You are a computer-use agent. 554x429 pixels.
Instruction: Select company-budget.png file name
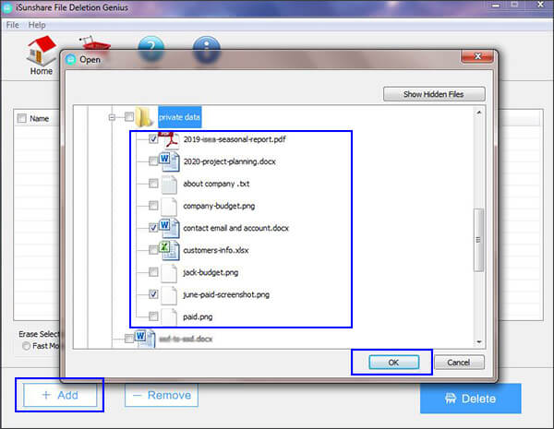click(x=219, y=207)
